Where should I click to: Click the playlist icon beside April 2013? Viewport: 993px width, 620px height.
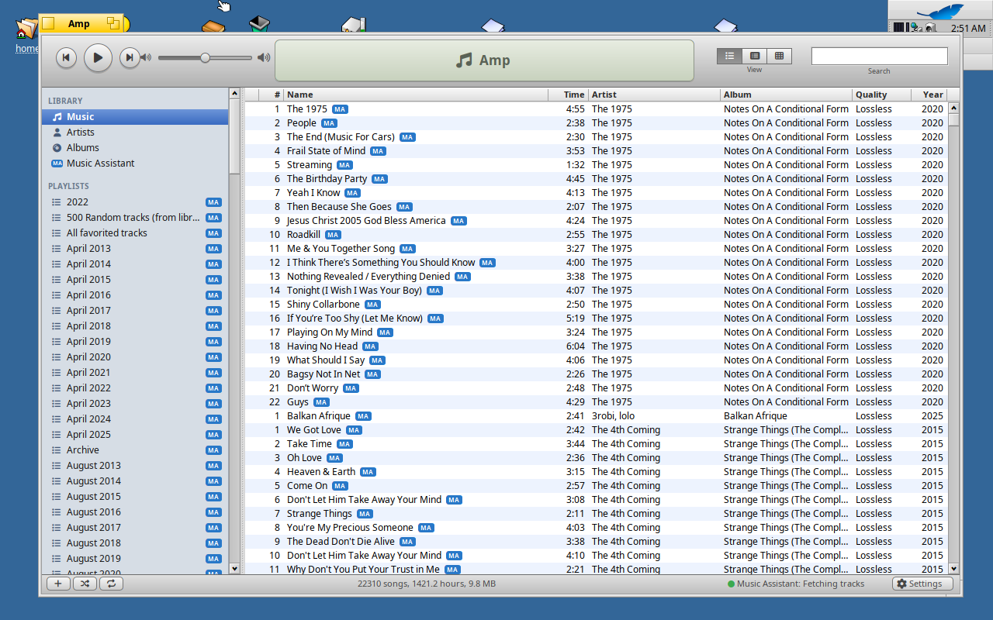tap(56, 249)
